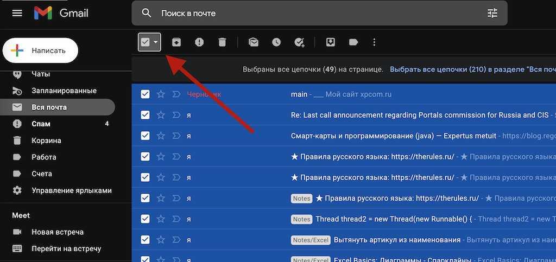The width and height of the screenshot is (556, 262).
Task: Click the Move to icon
Action: pyautogui.click(x=330, y=42)
